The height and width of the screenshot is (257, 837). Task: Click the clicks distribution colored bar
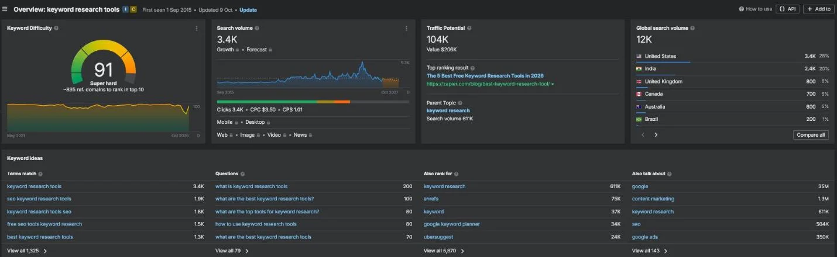click(313, 102)
